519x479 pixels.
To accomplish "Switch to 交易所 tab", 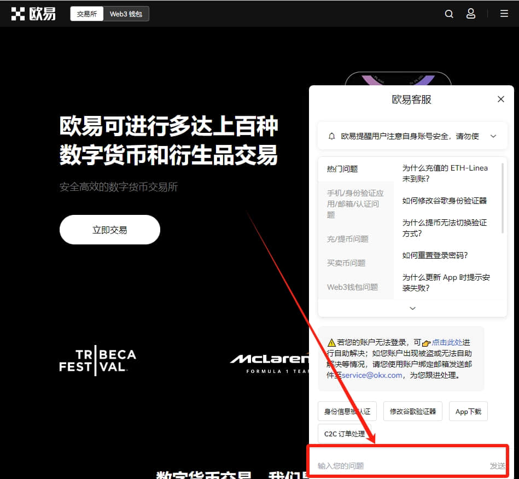I will pos(87,14).
